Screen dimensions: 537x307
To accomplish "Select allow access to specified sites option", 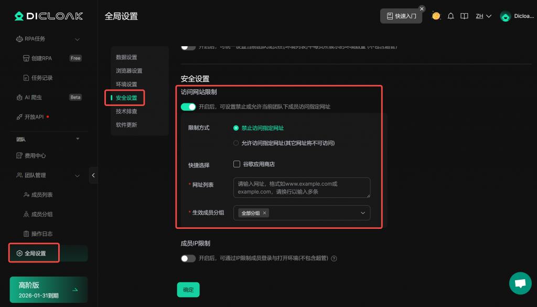I will pyautogui.click(x=236, y=143).
